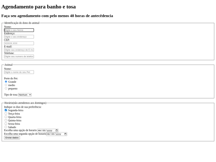Check the Terça-feira checkbox
Image resolution: width=216 pixels, height=162 pixels.
(x=6, y=114)
